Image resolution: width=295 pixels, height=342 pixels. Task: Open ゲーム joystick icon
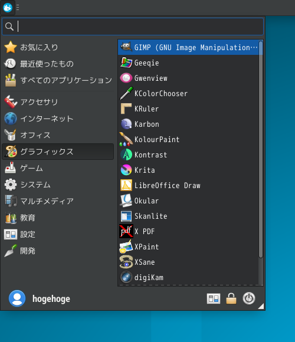pyautogui.click(x=11, y=168)
